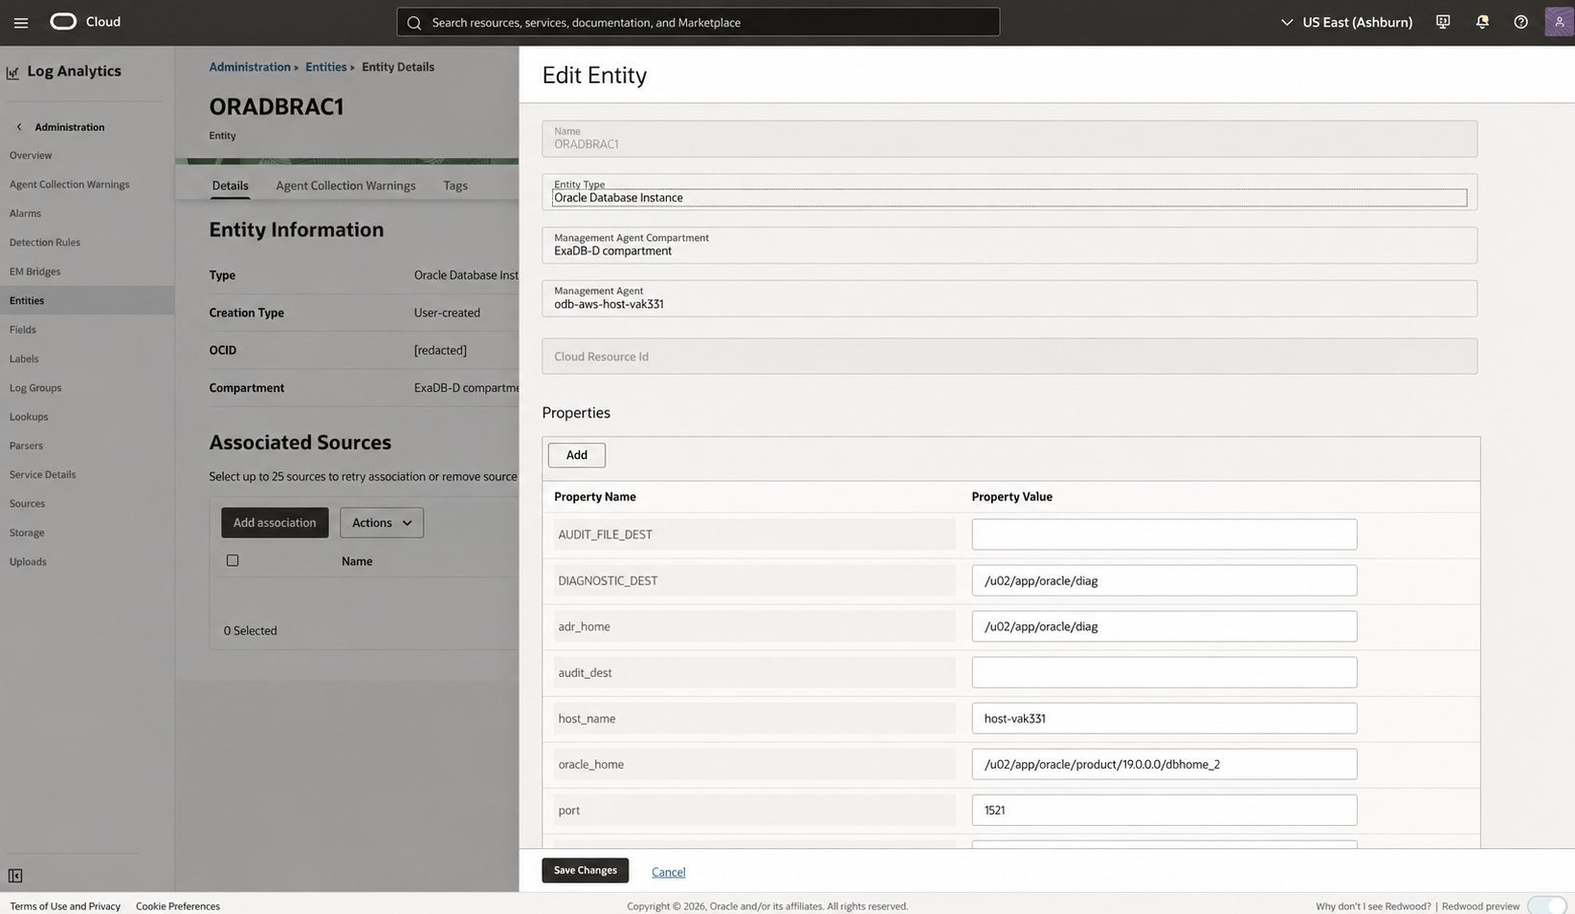Open Labels in the sidebar
The width and height of the screenshot is (1575, 914).
pos(24,359)
